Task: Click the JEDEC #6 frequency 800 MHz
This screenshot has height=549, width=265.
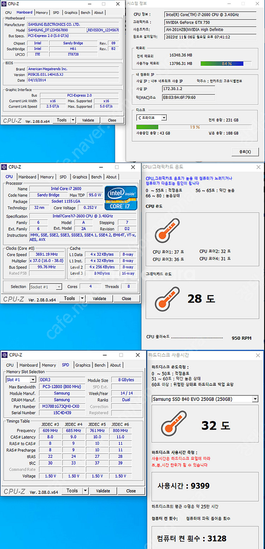Action: coord(120,431)
